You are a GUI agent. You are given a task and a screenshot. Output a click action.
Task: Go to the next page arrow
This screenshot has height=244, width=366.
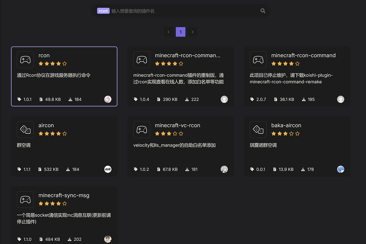point(192,32)
